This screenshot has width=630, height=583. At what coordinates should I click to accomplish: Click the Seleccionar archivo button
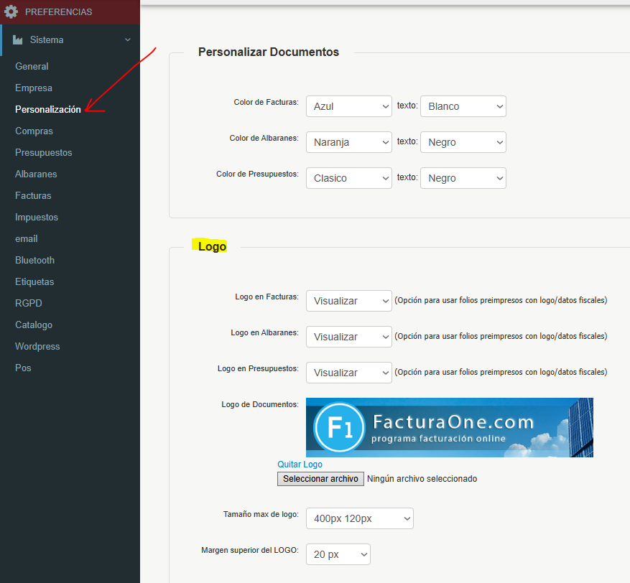320,479
